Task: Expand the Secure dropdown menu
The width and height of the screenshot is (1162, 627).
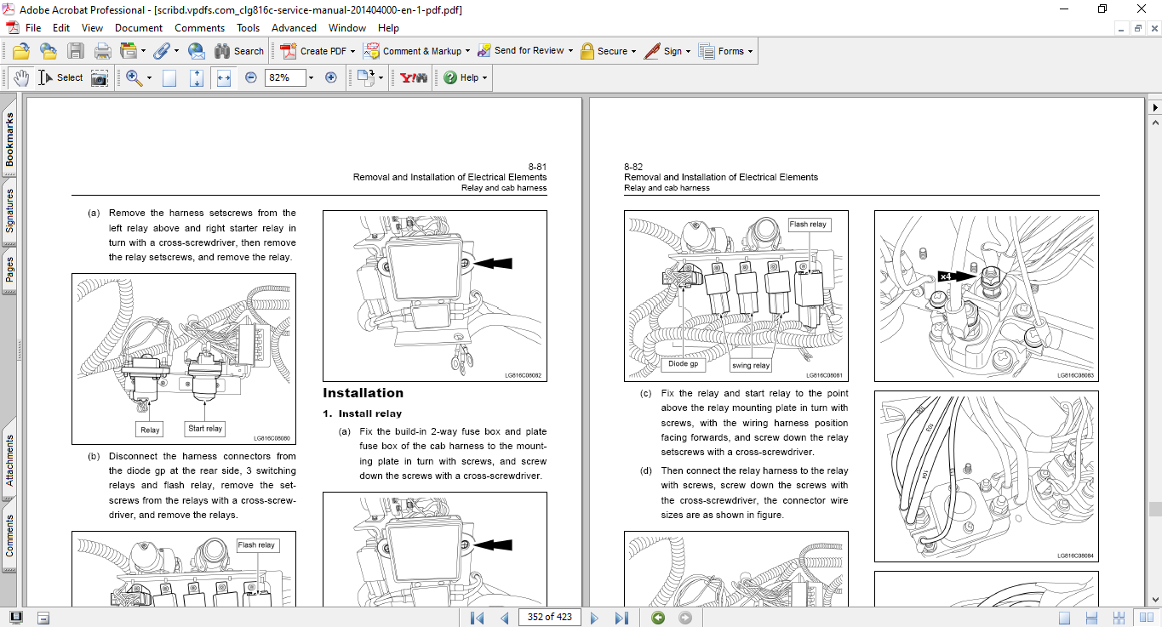Action: [635, 51]
